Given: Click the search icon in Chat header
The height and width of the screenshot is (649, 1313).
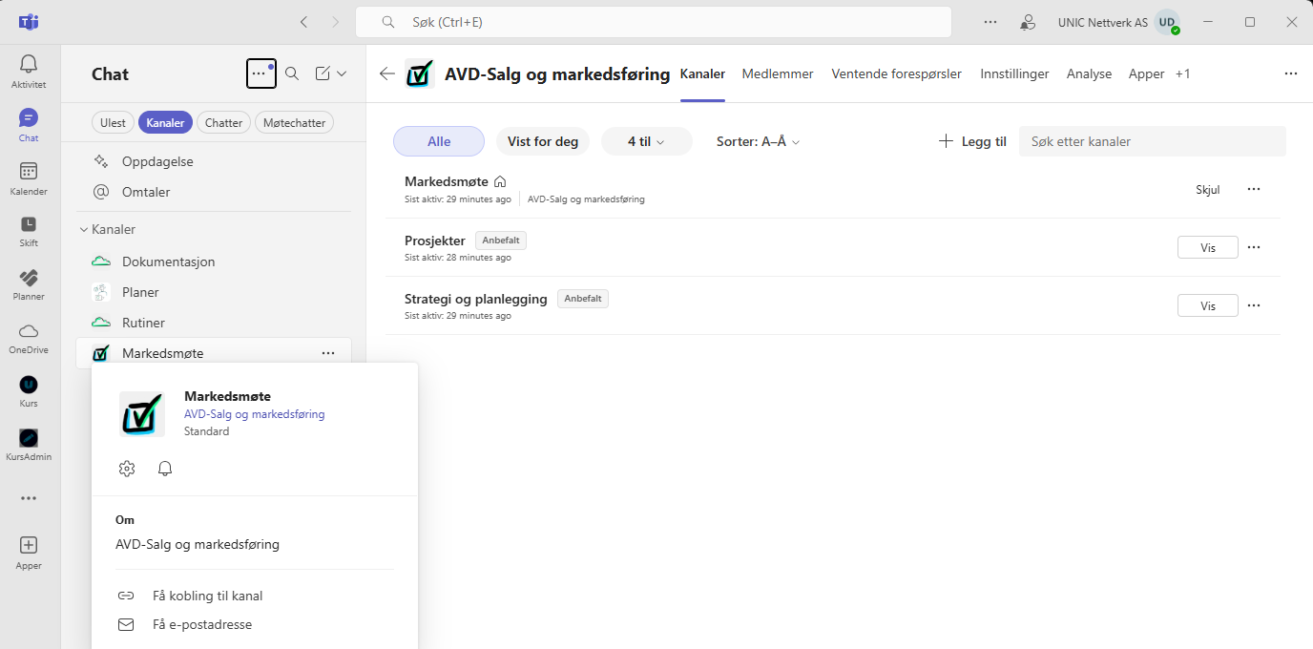Looking at the screenshot, I should (293, 73).
